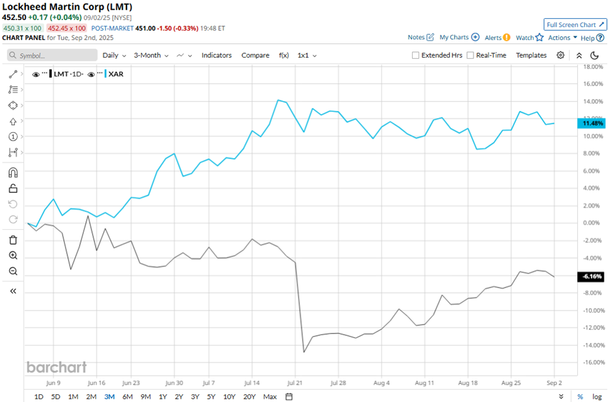Viewport: 609px width, 402px height.
Task: Select the 10Y time range
Action: [229, 397]
